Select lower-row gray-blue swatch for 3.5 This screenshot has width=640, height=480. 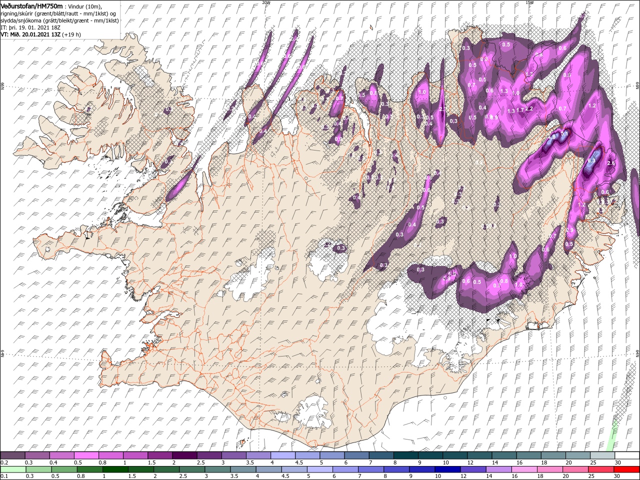[x=243, y=469]
